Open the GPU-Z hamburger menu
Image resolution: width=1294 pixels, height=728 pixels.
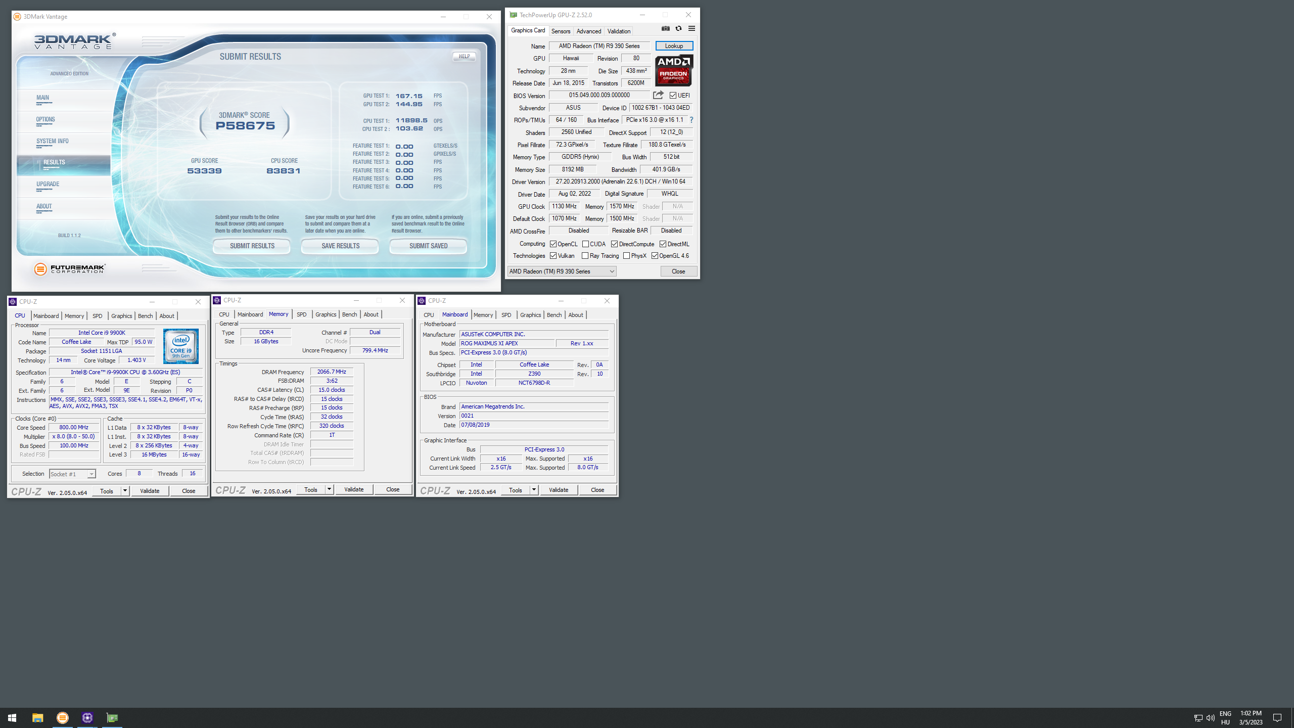[x=691, y=29]
